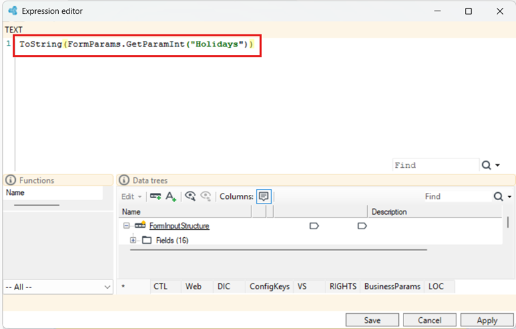Click the ToString expression code line

coord(136,44)
